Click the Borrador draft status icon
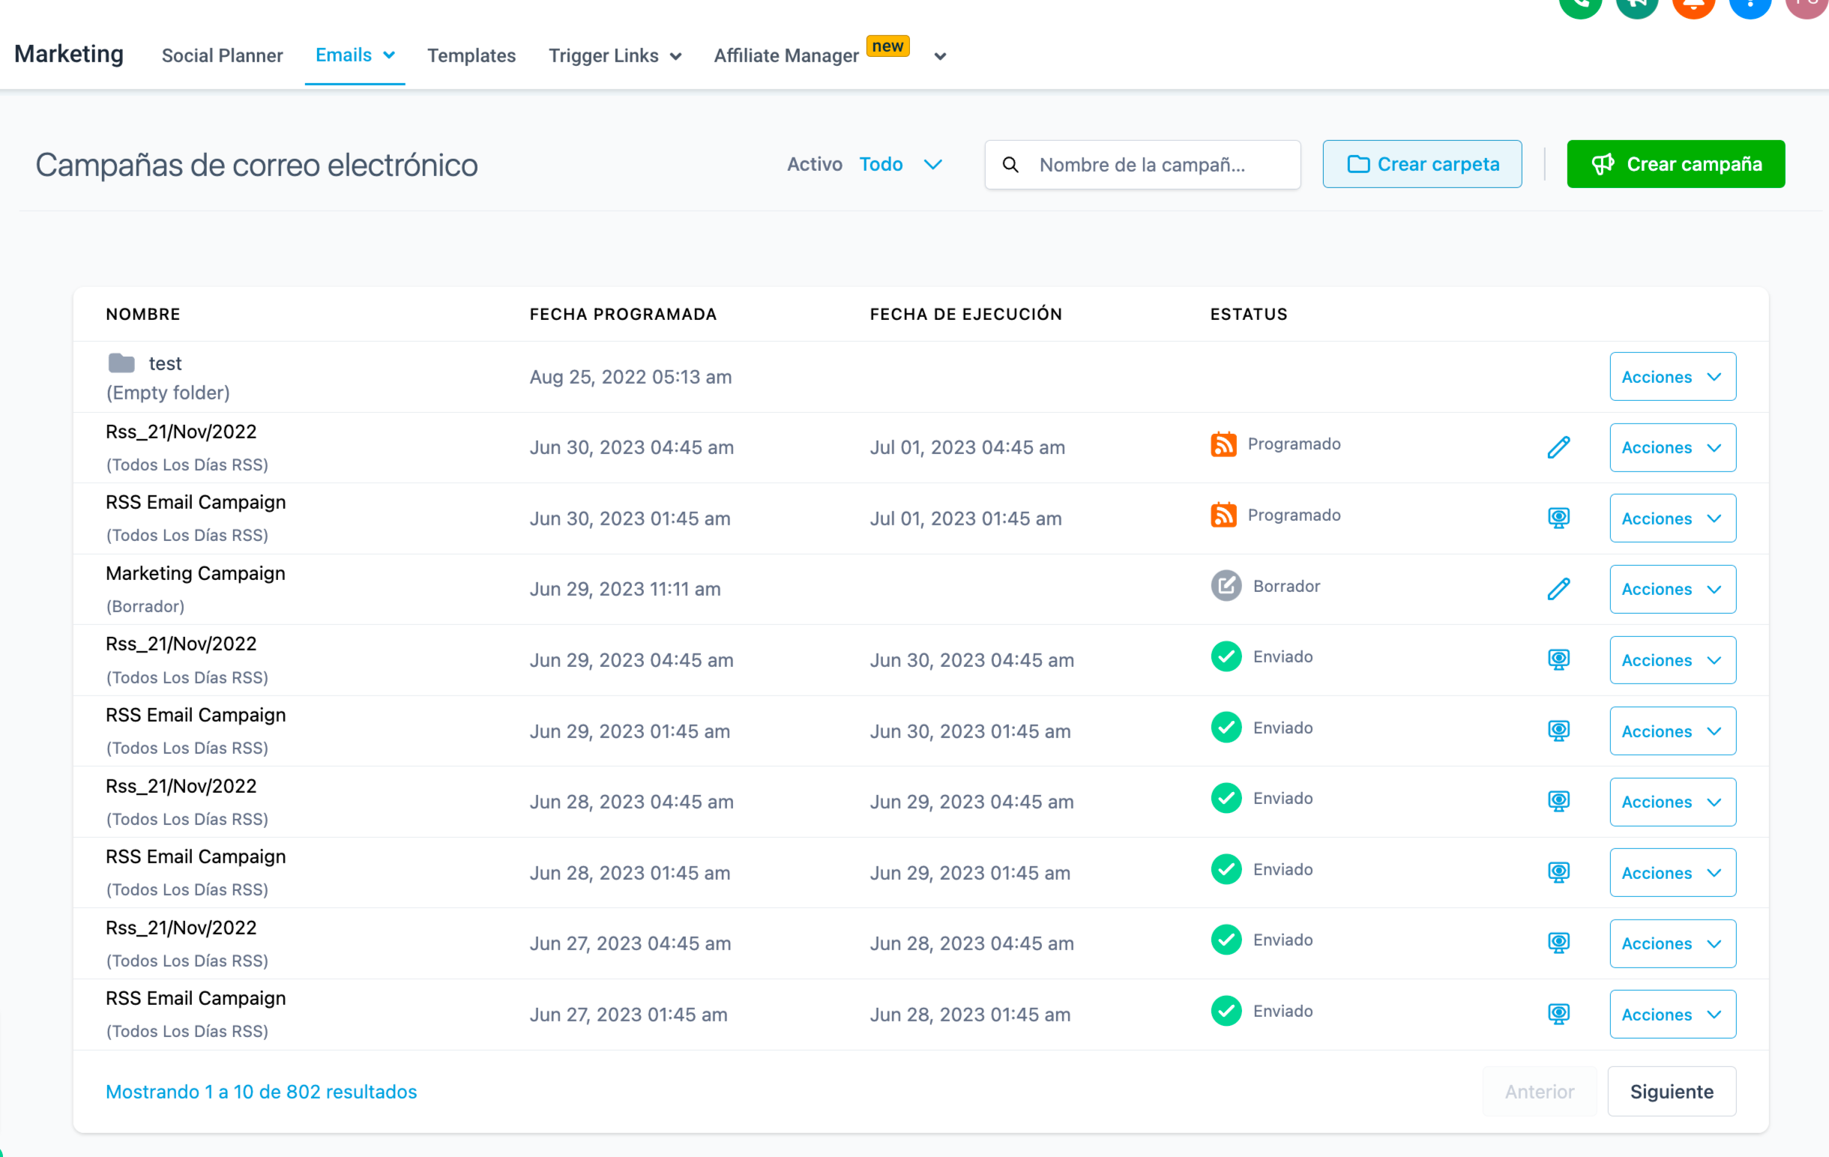The width and height of the screenshot is (1829, 1157). (x=1225, y=585)
